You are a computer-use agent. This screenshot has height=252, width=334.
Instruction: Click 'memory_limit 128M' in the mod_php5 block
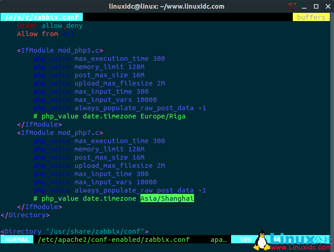point(109,67)
